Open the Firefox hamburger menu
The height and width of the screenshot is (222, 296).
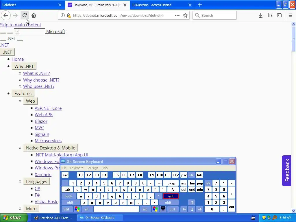coord(290,15)
